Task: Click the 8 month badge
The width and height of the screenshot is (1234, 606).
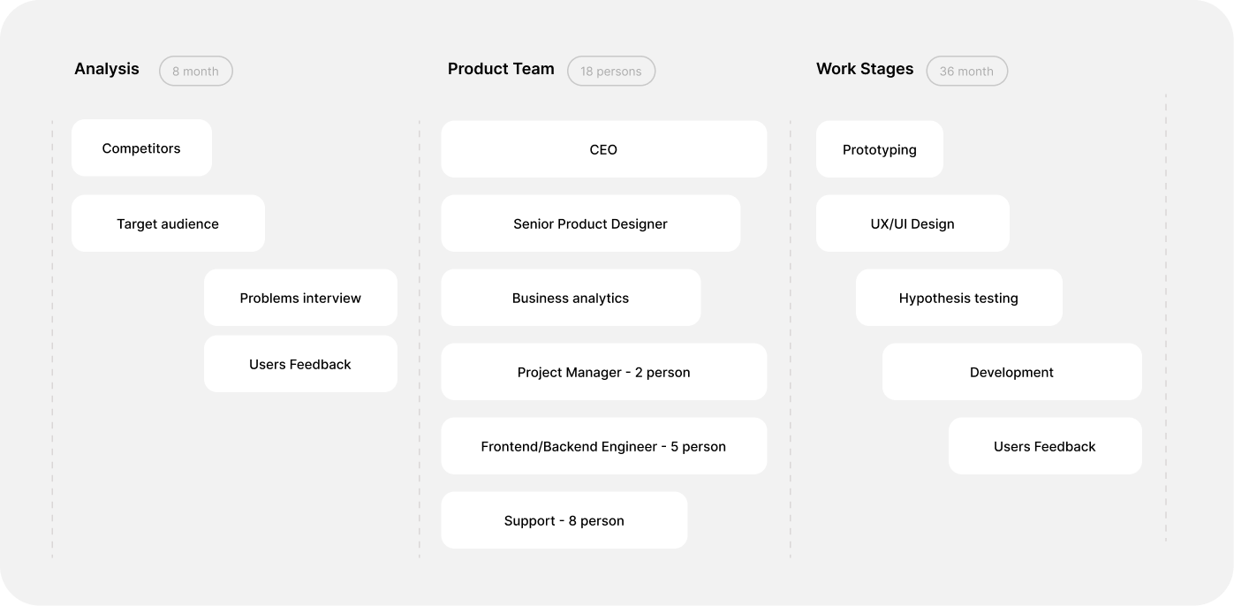Action: point(195,72)
